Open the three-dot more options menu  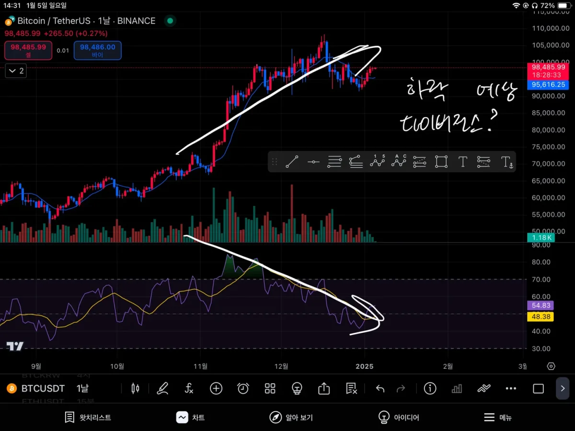pyautogui.click(x=511, y=388)
